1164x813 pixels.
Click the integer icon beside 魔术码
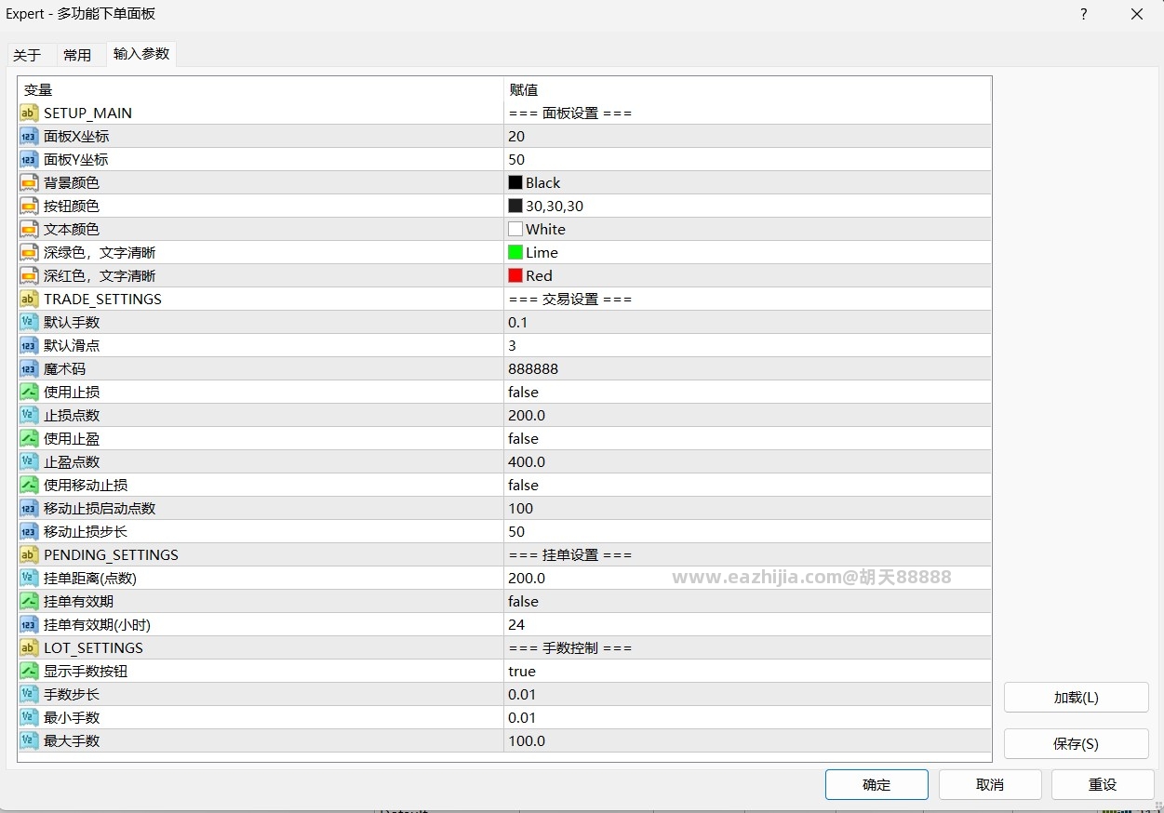29,368
